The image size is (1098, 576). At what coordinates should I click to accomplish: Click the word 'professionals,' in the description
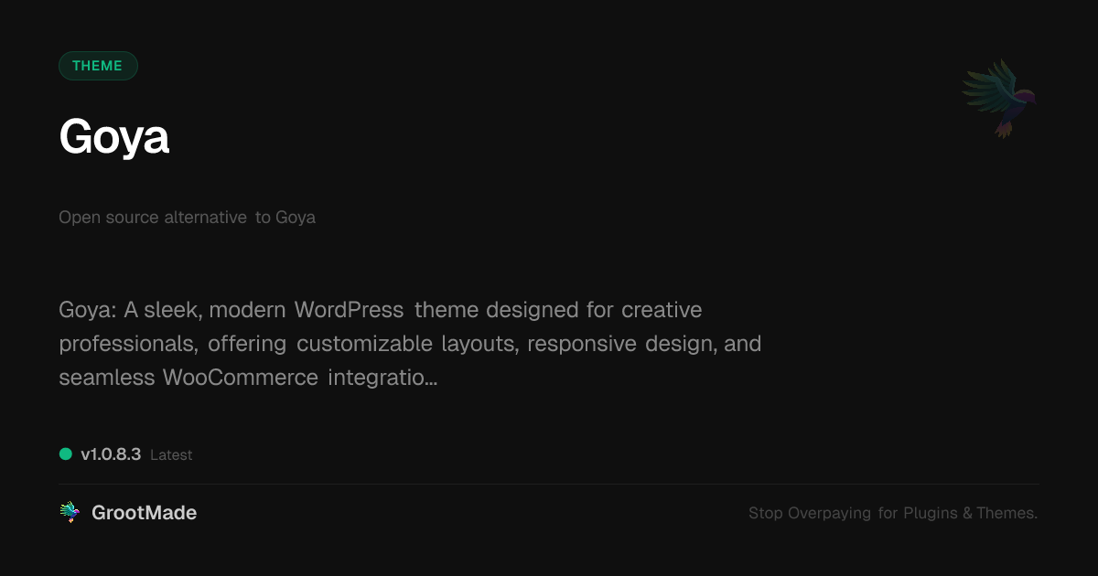(129, 344)
